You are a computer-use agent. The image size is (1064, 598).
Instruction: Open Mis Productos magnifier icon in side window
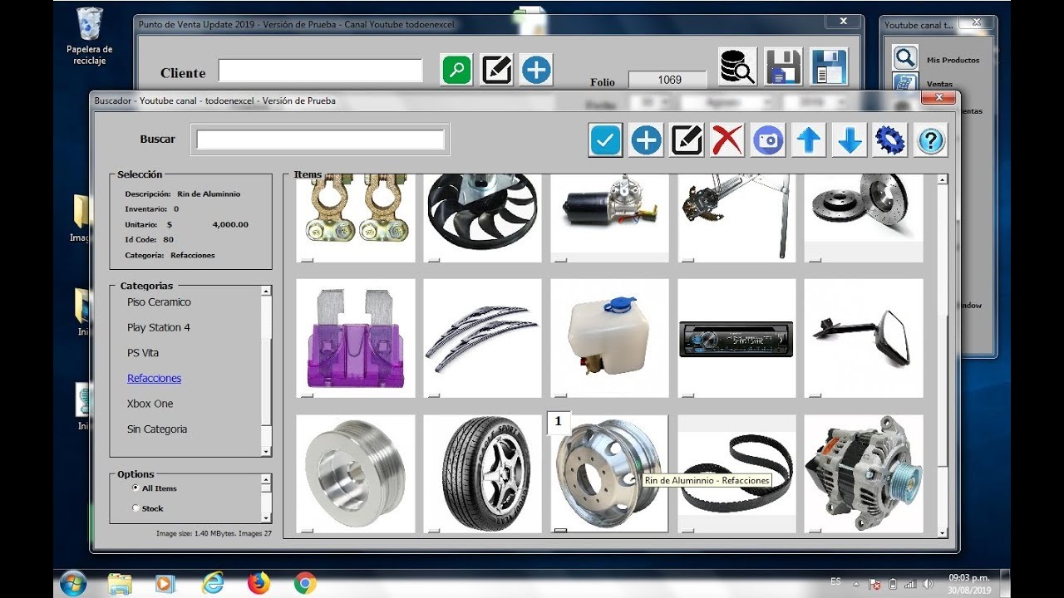tap(905, 57)
